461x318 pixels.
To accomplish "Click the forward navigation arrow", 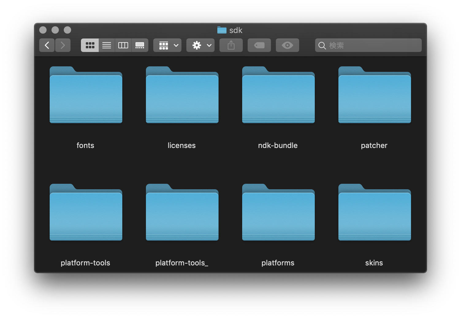I will click(x=63, y=45).
